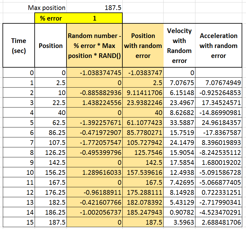Click velocity 33.5887
The height and width of the screenshot is (229, 246).
click(179, 122)
